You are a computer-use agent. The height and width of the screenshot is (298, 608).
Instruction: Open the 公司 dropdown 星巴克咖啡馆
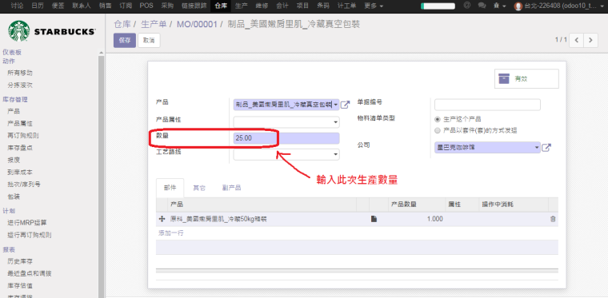pyautogui.click(x=487, y=148)
